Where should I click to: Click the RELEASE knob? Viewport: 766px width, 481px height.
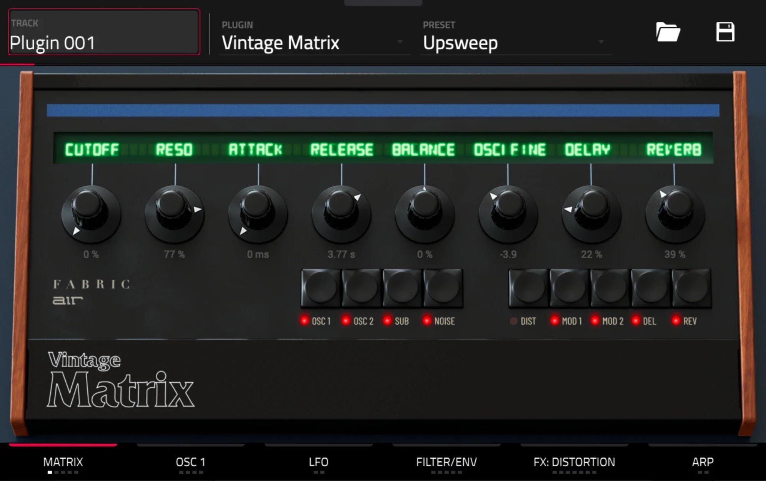341,214
